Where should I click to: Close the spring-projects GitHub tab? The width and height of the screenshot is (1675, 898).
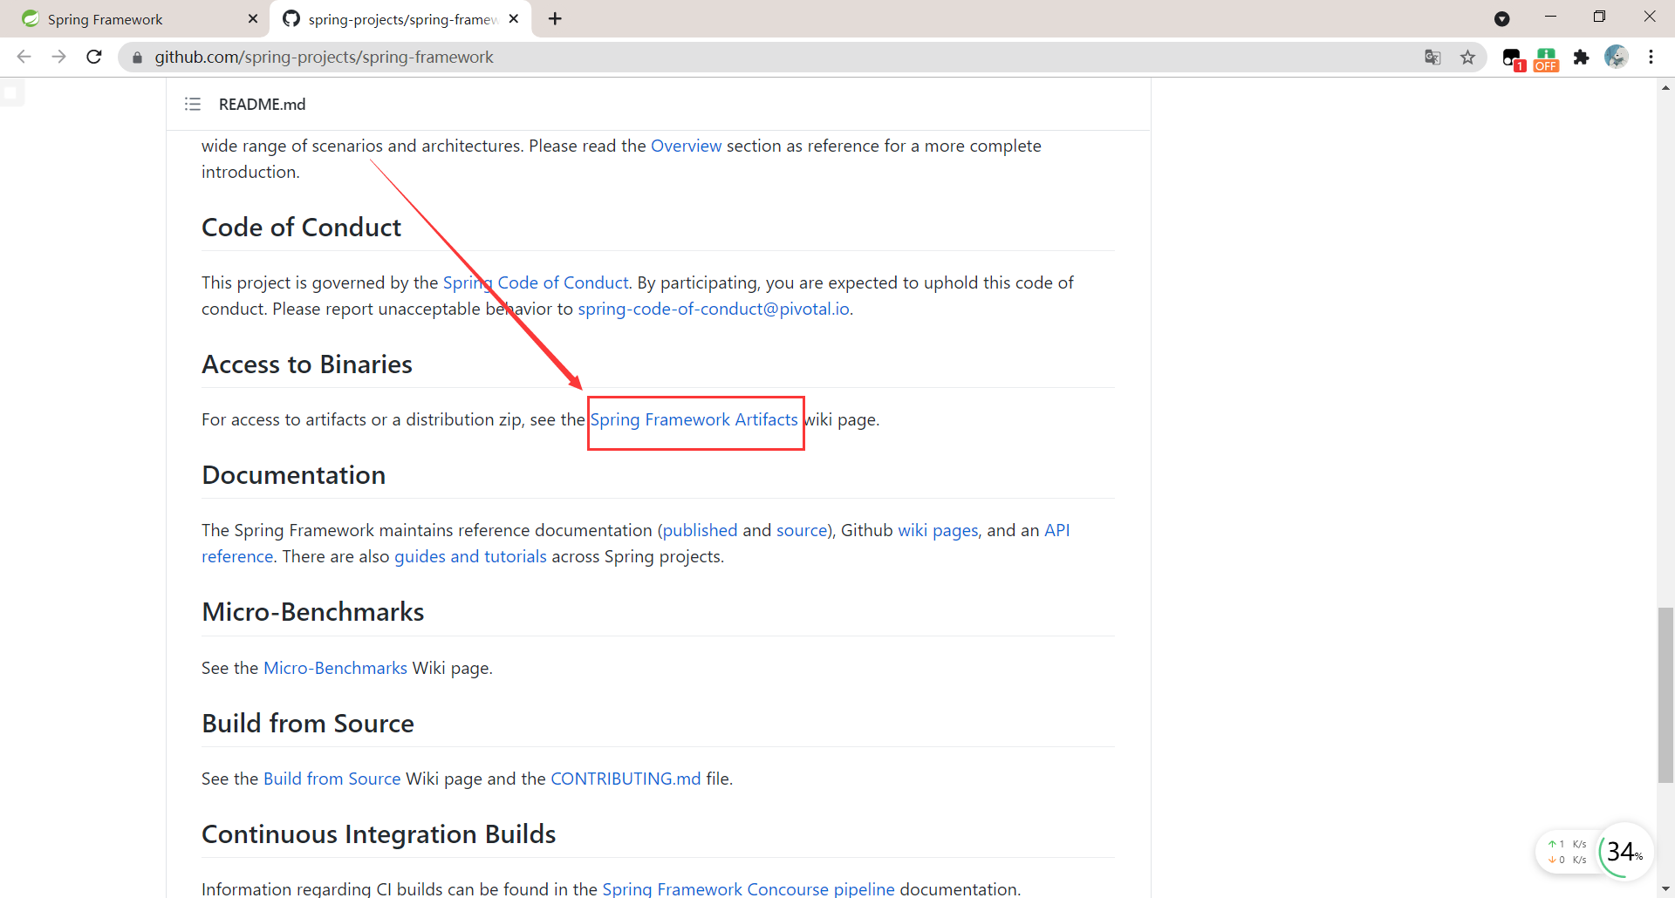pyautogui.click(x=514, y=18)
